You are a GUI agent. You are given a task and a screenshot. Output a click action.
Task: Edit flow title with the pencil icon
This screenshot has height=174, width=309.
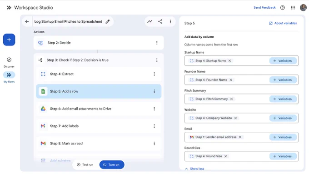pos(108,21)
